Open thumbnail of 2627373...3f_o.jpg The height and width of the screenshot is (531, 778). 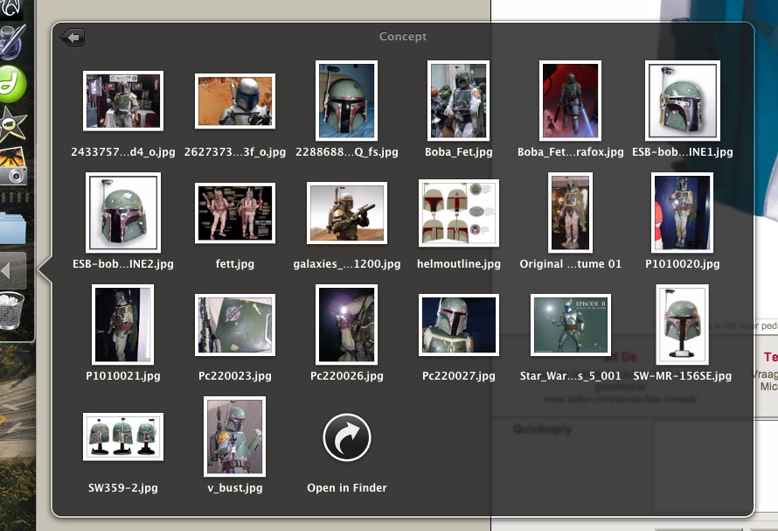point(234,101)
